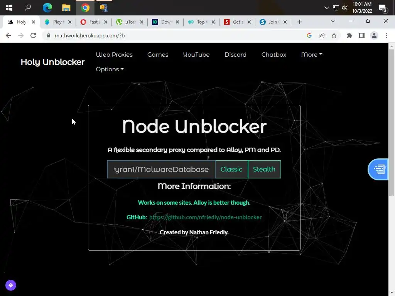The image size is (395, 296).
Task: Click the Classic proxy button
Action: (x=231, y=170)
